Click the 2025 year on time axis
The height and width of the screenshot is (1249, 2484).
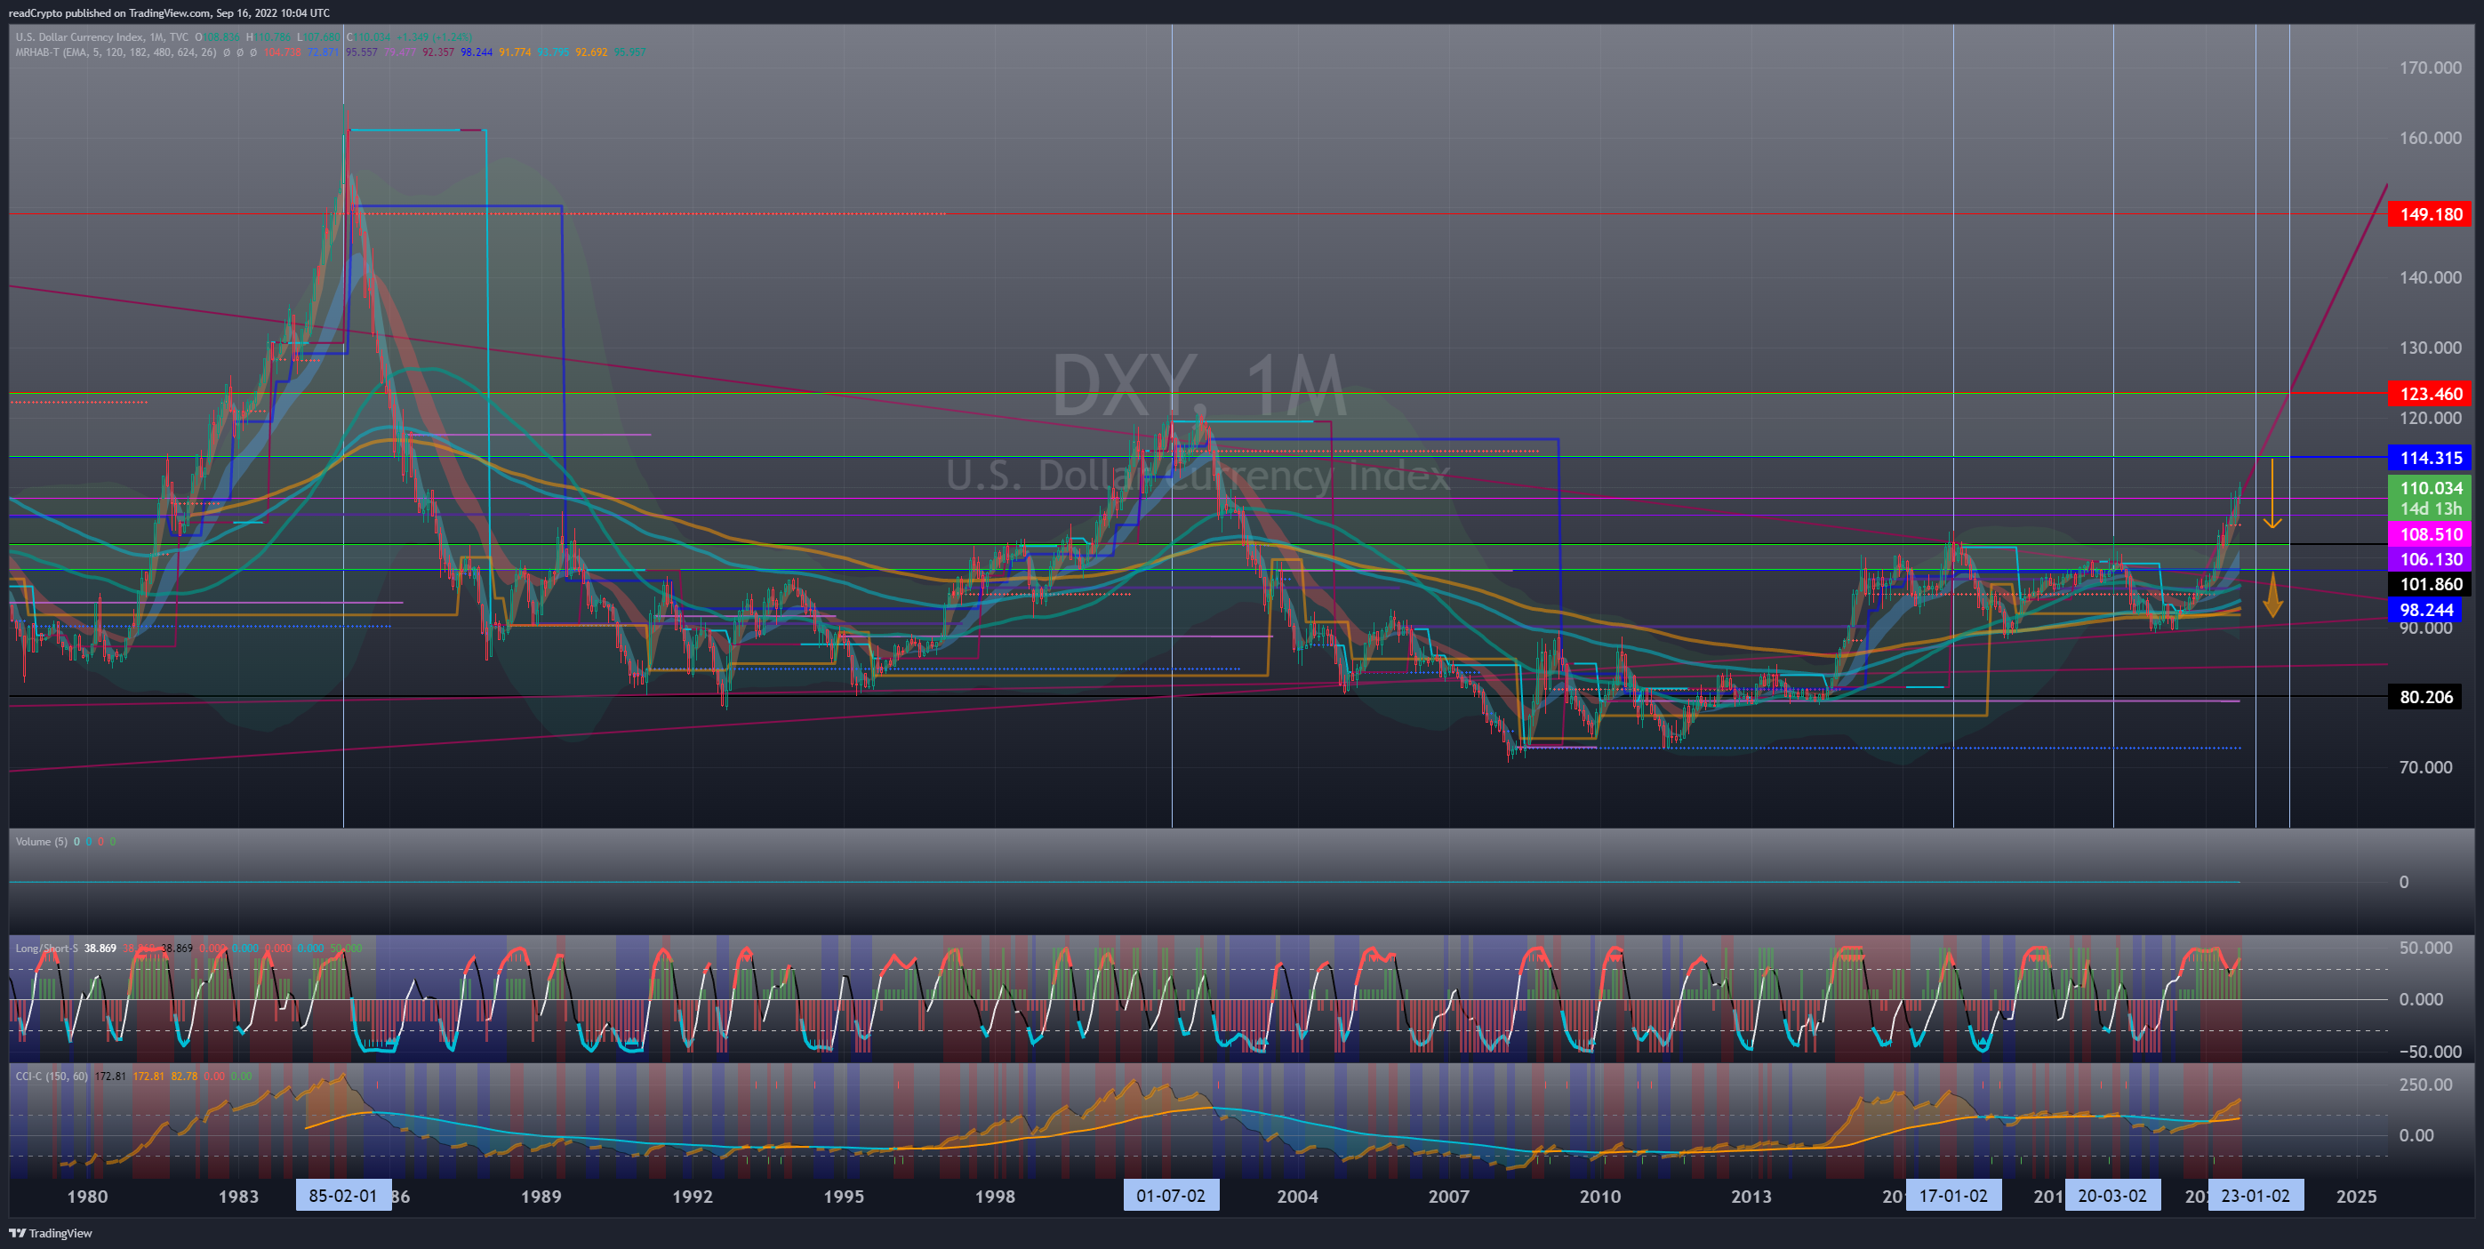[2356, 1197]
